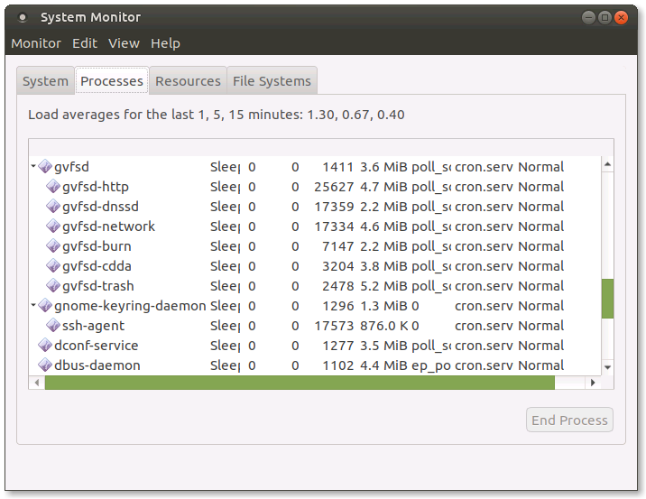Click the dconf-service process icon
646x499 pixels.
click(x=45, y=346)
